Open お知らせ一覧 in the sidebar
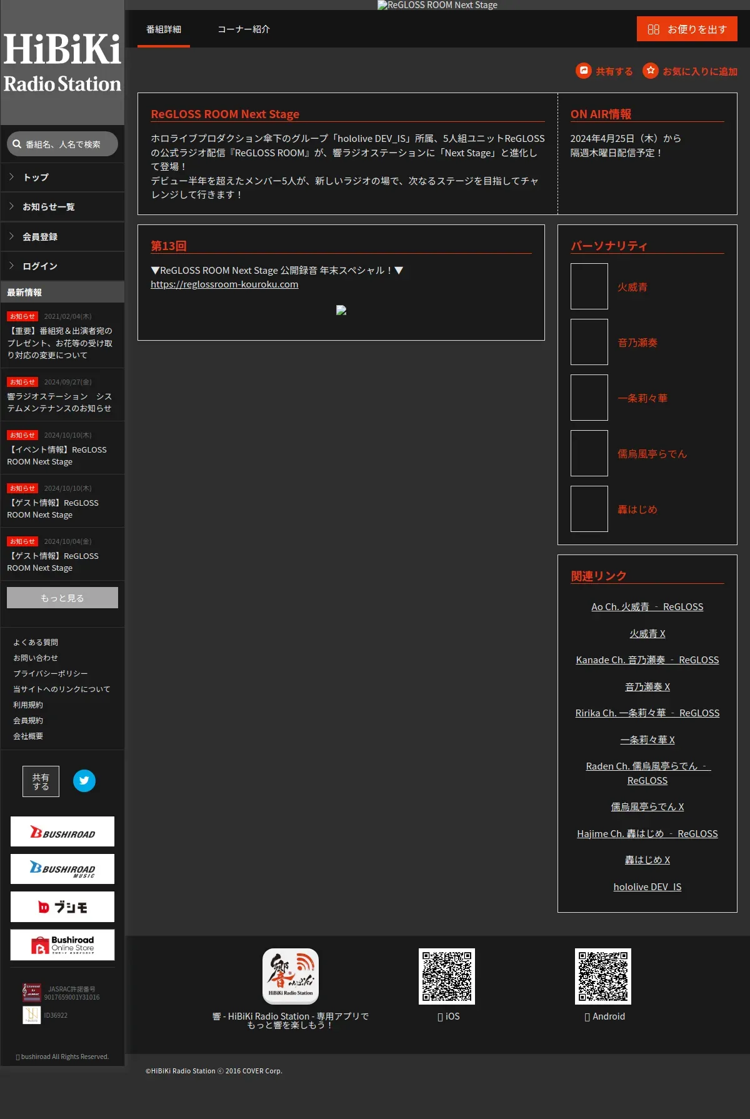The height and width of the screenshot is (1119, 750). tap(62, 207)
